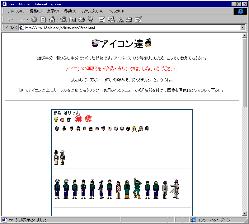Open the ファイル(F) menu
The width and height of the screenshot is (249, 224).
[x=16, y=11]
